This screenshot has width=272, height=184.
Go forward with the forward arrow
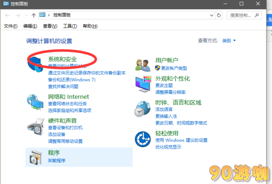[18, 15]
